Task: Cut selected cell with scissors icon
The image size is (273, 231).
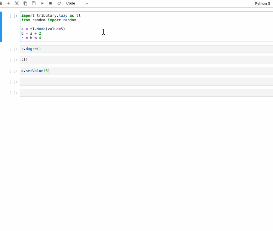Action: tap(17, 3)
